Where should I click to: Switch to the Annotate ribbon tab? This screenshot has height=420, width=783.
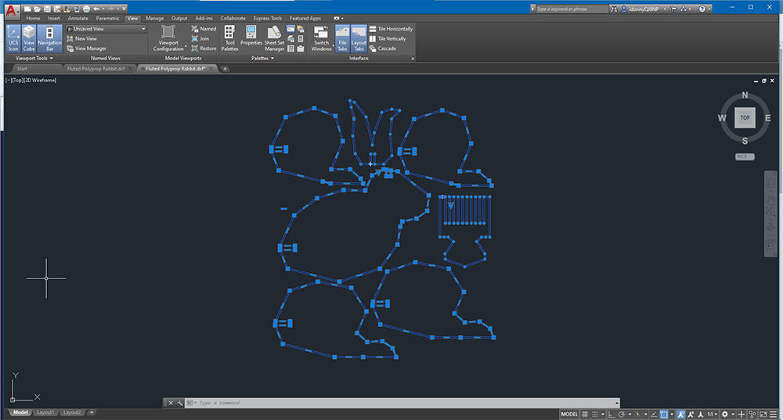(78, 17)
